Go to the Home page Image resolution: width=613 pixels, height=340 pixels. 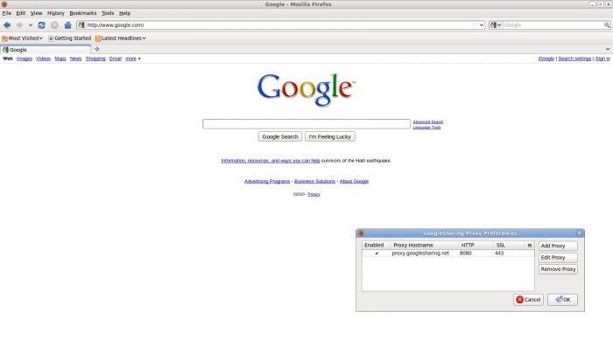pos(67,25)
